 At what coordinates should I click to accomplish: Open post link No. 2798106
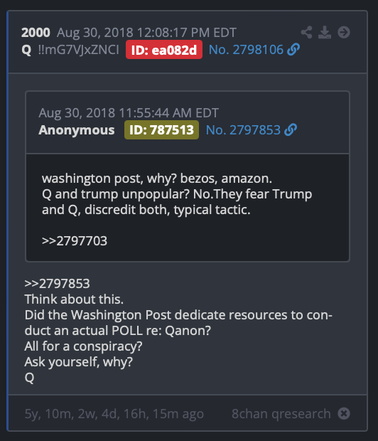246,50
